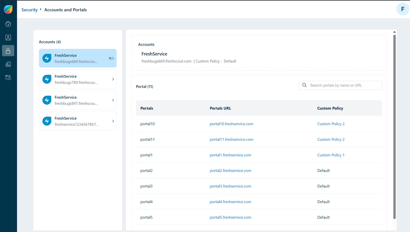This screenshot has width=410, height=232.
Task: Open portal4.freshservice.com link
Action: tap(230, 202)
